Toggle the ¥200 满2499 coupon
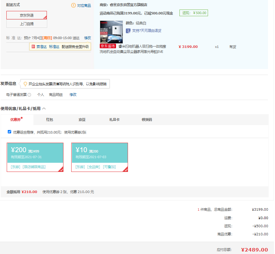The width and height of the screenshot is (275, 254). [x=35, y=157]
